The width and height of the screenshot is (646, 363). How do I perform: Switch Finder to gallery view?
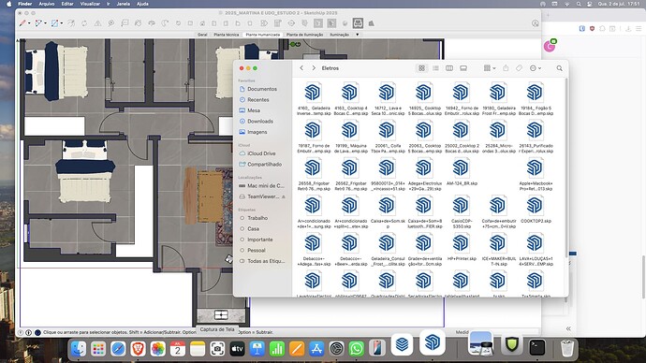tap(463, 68)
